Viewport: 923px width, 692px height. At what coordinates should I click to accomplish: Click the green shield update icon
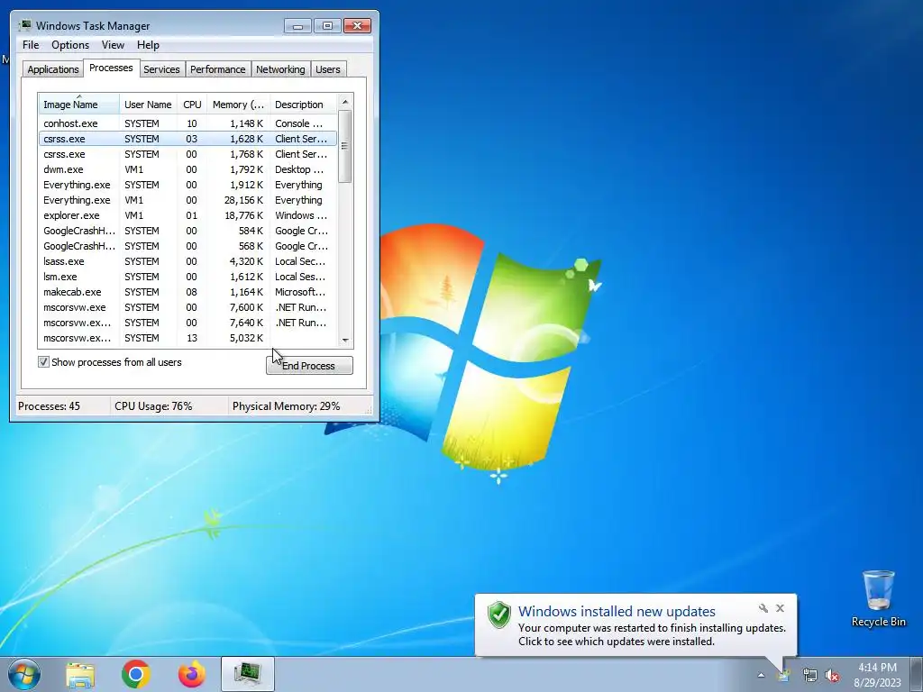pos(499,615)
